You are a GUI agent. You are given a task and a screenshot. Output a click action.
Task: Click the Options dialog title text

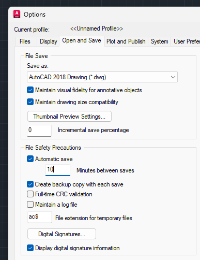tap(35, 15)
